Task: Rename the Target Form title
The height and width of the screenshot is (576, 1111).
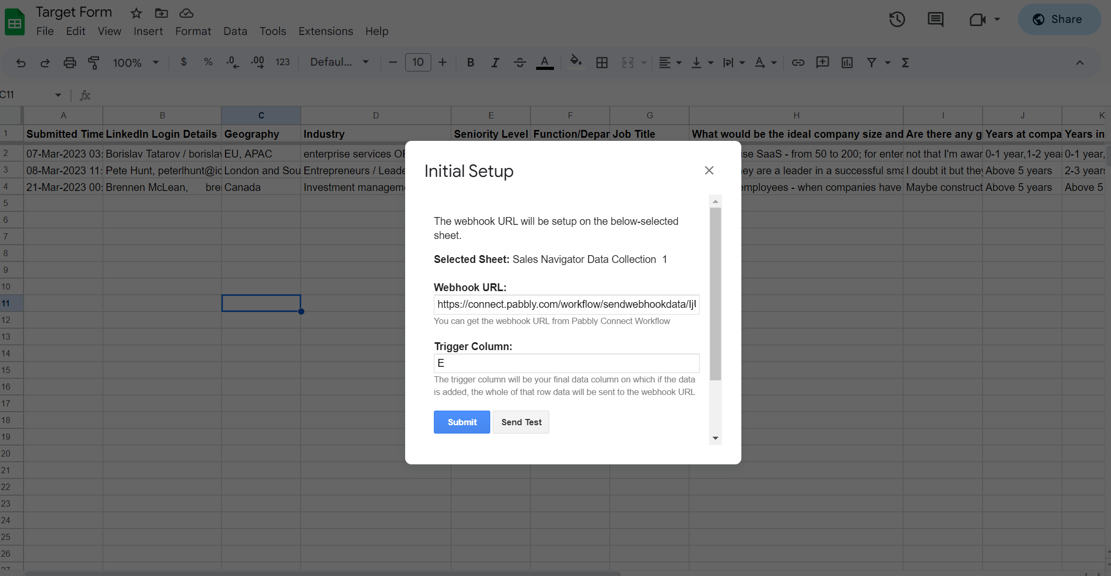Action: 74,12
